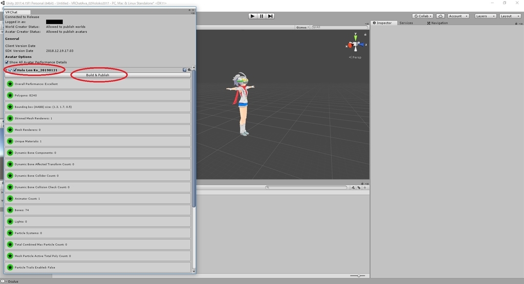Open the help book icon in avatar header
Image resolution: width=524 pixels, height=284 pixels.
(184, 70)
